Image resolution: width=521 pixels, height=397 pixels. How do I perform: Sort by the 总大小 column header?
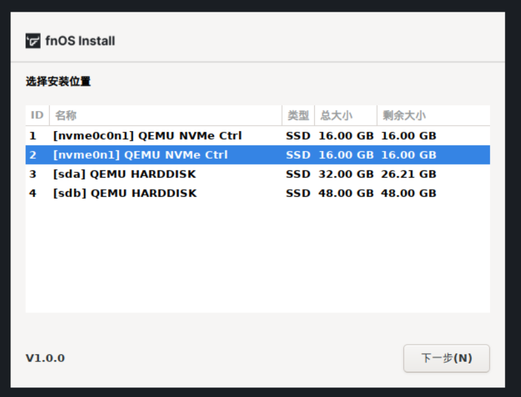[x=336, y=116]
